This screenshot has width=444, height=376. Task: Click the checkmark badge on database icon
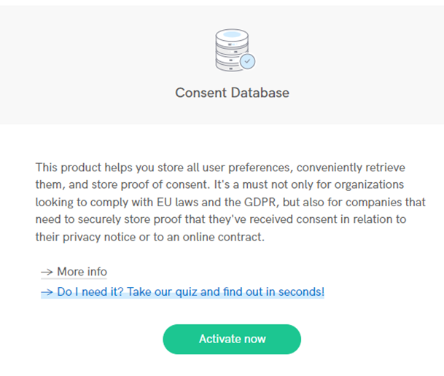click(x=247, y=61)
